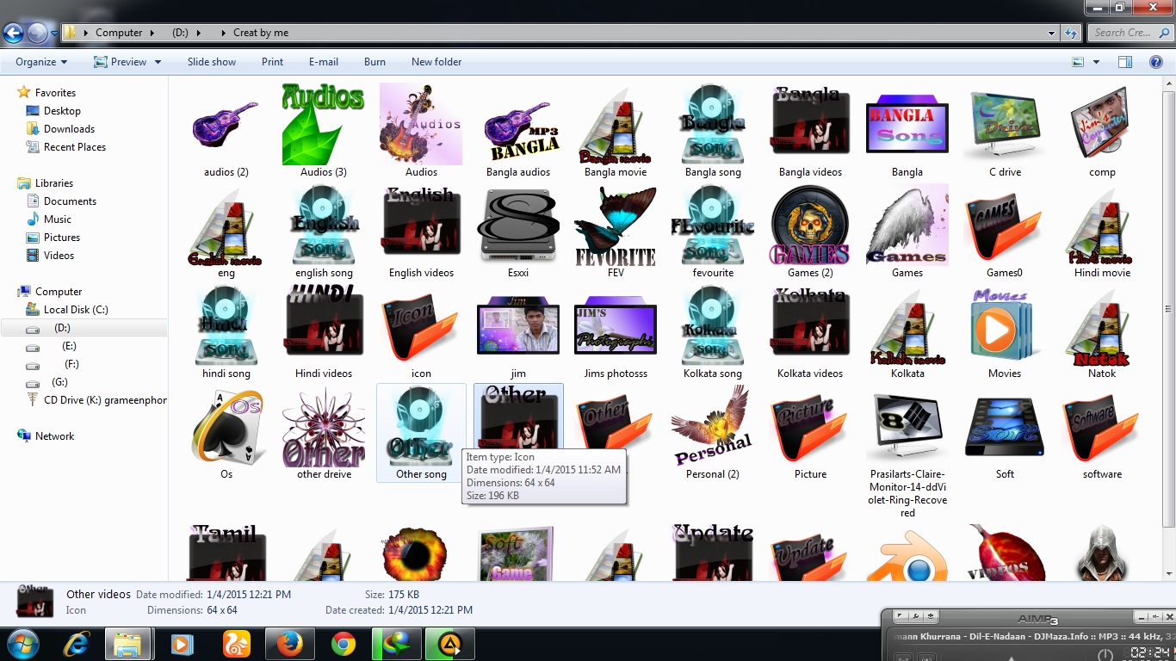Click the Help question mark icon
The image size is (1176, 661).
pos(1156,62)
